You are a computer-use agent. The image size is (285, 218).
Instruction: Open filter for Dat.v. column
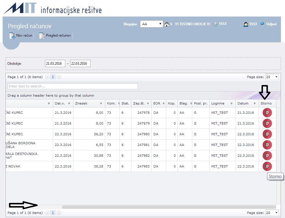pos(69,103)
